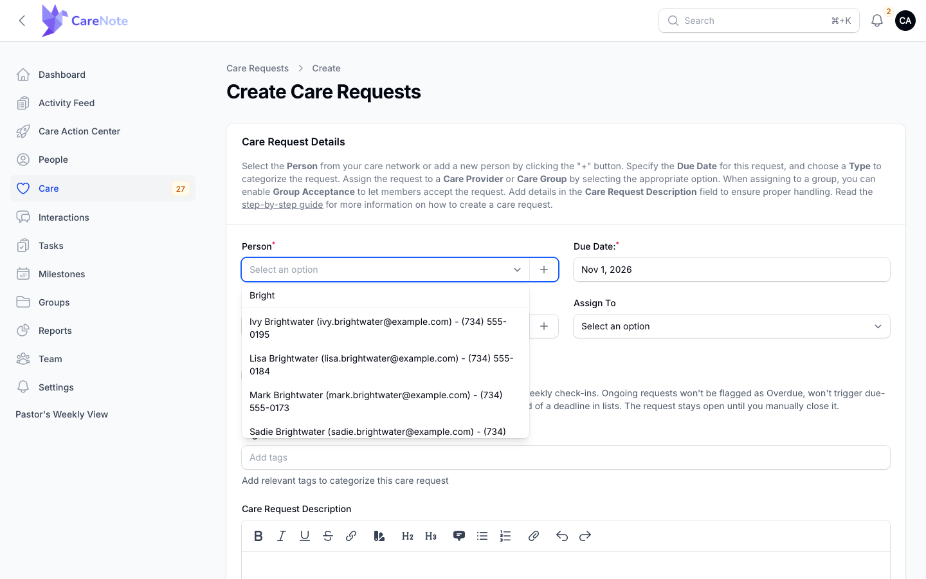Click the global Search box
The height and width of the screenshot is (579, 926).
(759, 21)
